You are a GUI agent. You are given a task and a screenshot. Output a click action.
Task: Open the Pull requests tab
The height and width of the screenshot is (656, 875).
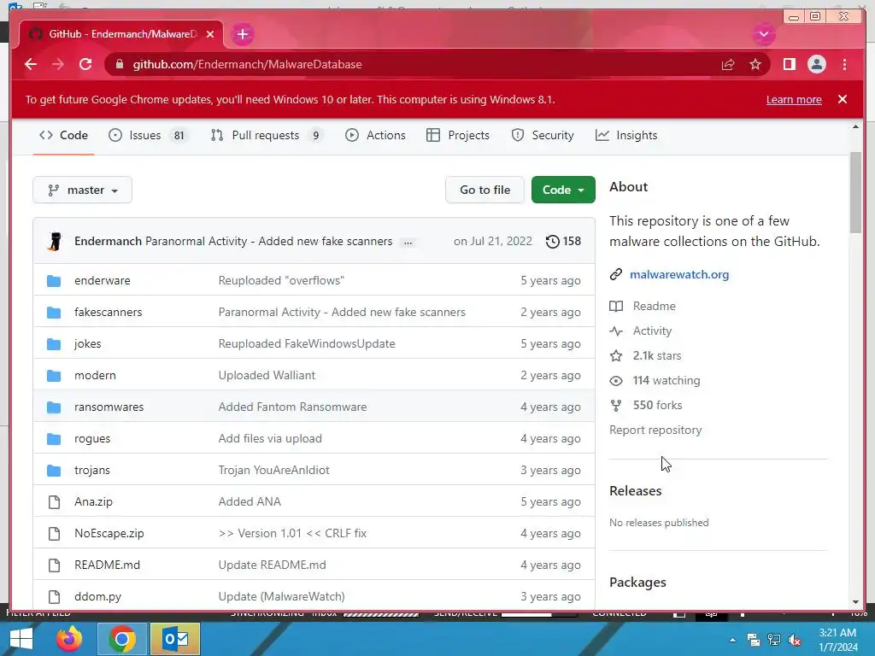click(x=267, y=135)
